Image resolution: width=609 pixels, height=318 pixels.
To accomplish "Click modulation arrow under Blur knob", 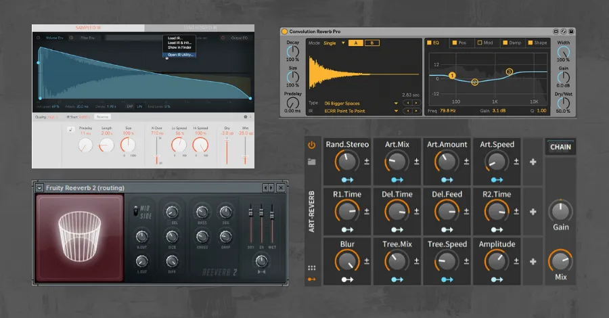I will pyautogui.click(x=347, y=279).
